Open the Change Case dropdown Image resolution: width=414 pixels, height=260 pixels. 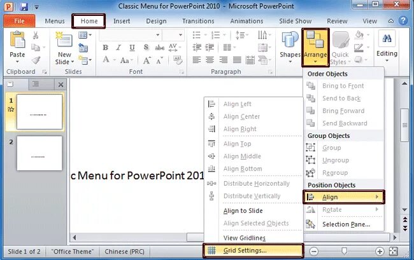point(126,60)
